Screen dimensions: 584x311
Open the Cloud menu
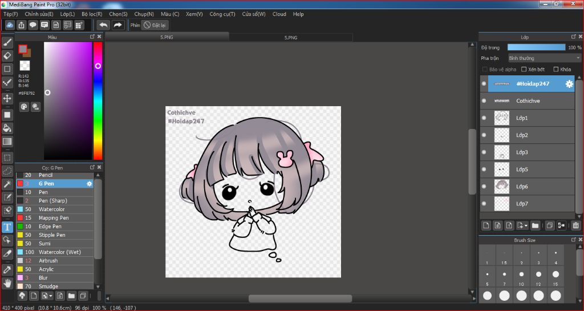pyautogui.click(x=279, y=14)
